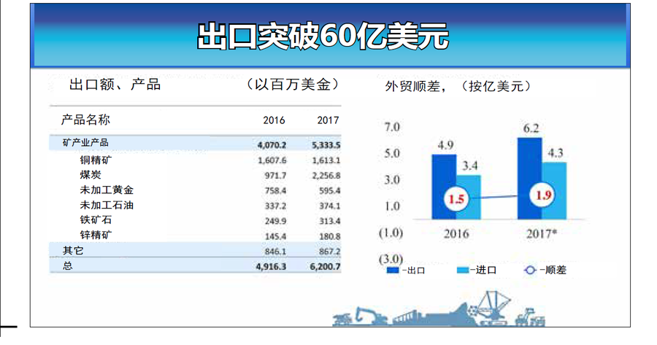The width and height of the screenshot is (657, 345).
Task: Click the value 867.2
Action: [330, 251]
